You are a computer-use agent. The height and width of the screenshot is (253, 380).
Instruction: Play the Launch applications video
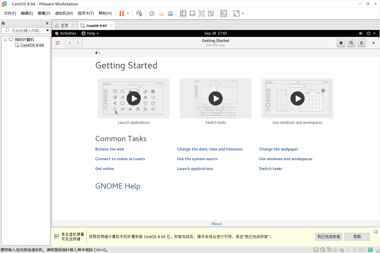[134, 98]
